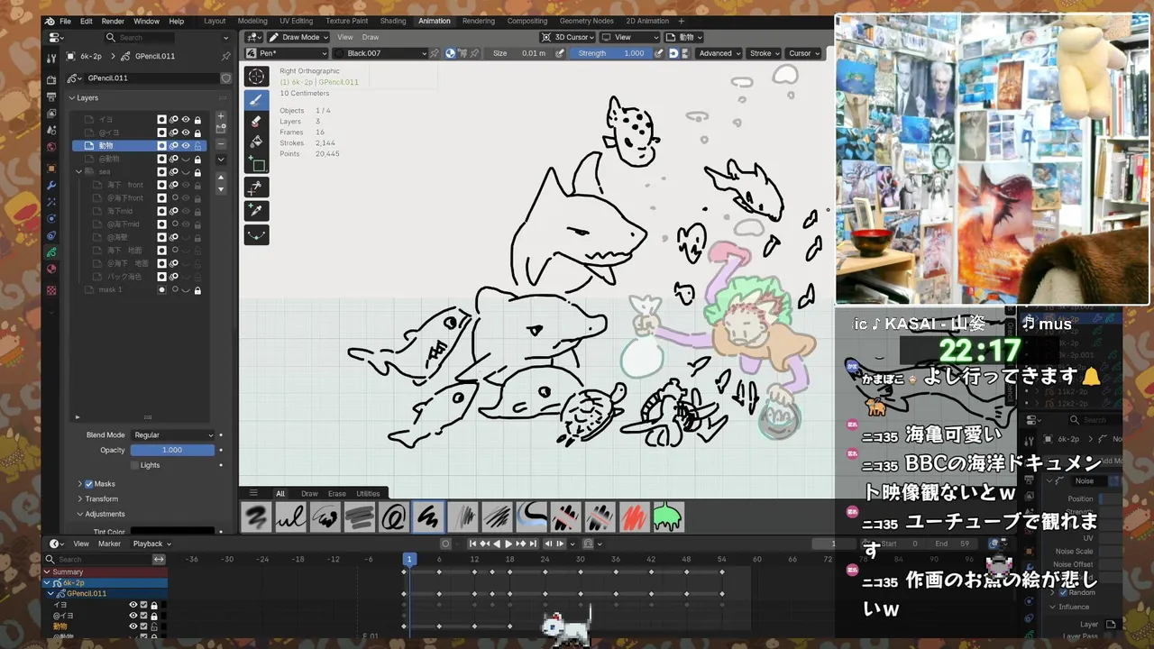The height and width of the screenshot is (649, 1154).
Task: Show the @動物 layer
Action: (x=186, y=159)
